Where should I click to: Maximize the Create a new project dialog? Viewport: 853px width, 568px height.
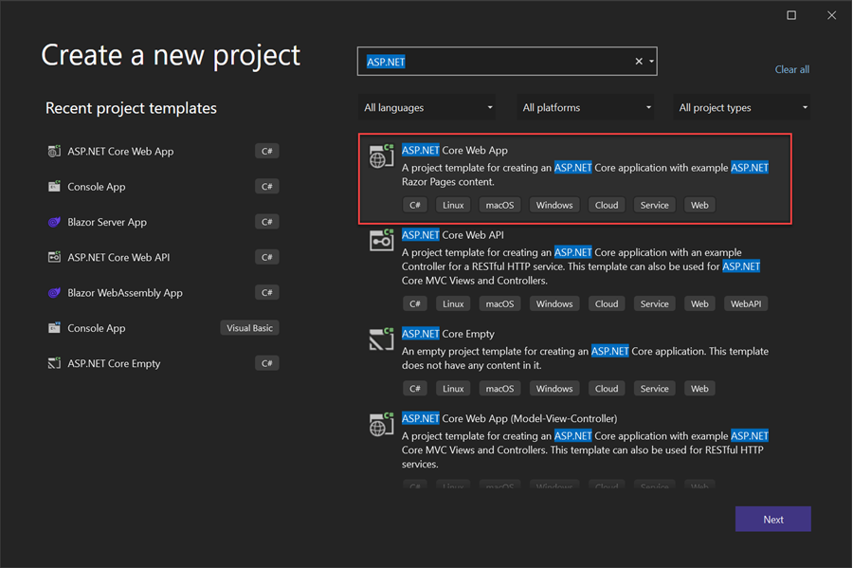click(791, 15)
